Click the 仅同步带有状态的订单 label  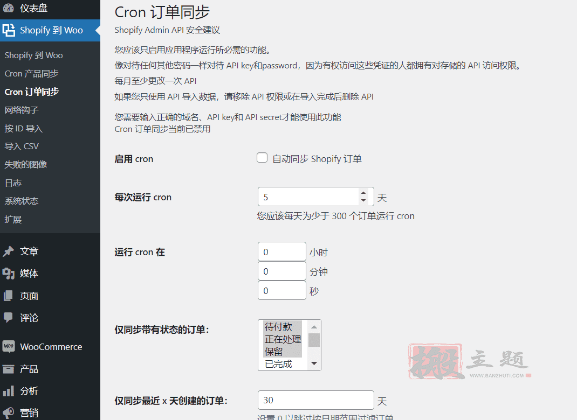pyautogui.click(x=162, y=330)
